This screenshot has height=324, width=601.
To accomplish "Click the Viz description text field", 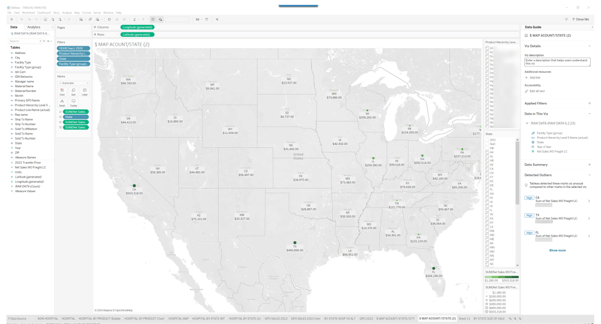I will [x=557, y=62].
